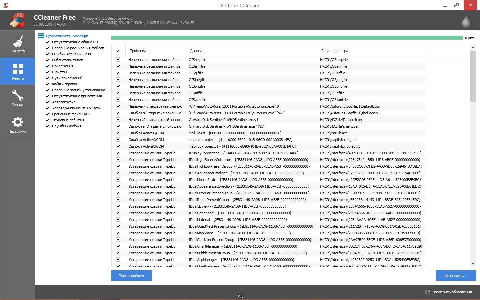The height and width of the screenshot is (300, 480).
Task: Select the OIStiffile row problem text
Action: tap(154, 93)
